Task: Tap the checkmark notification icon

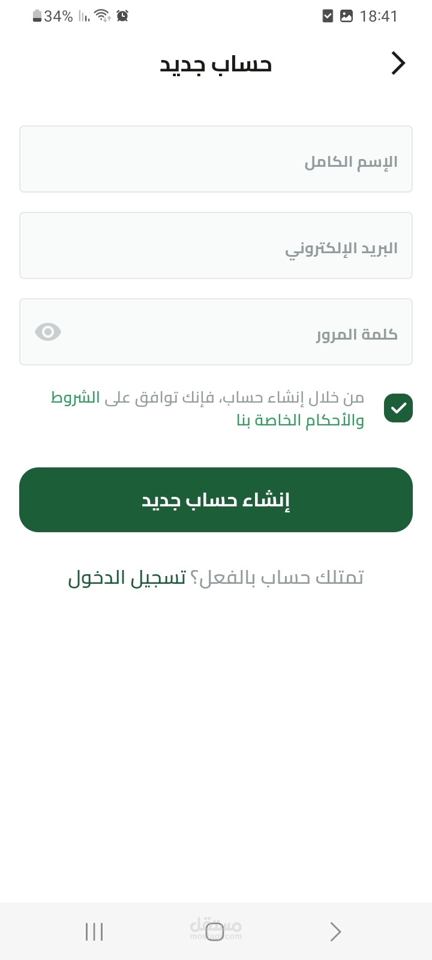Action: 328,16
